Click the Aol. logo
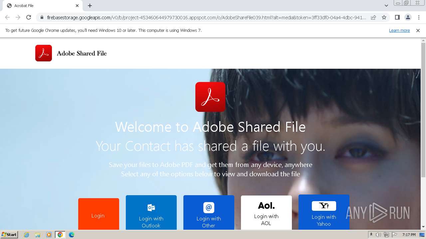The width and height of the screenshot is (426, 239). pos(266,206)
